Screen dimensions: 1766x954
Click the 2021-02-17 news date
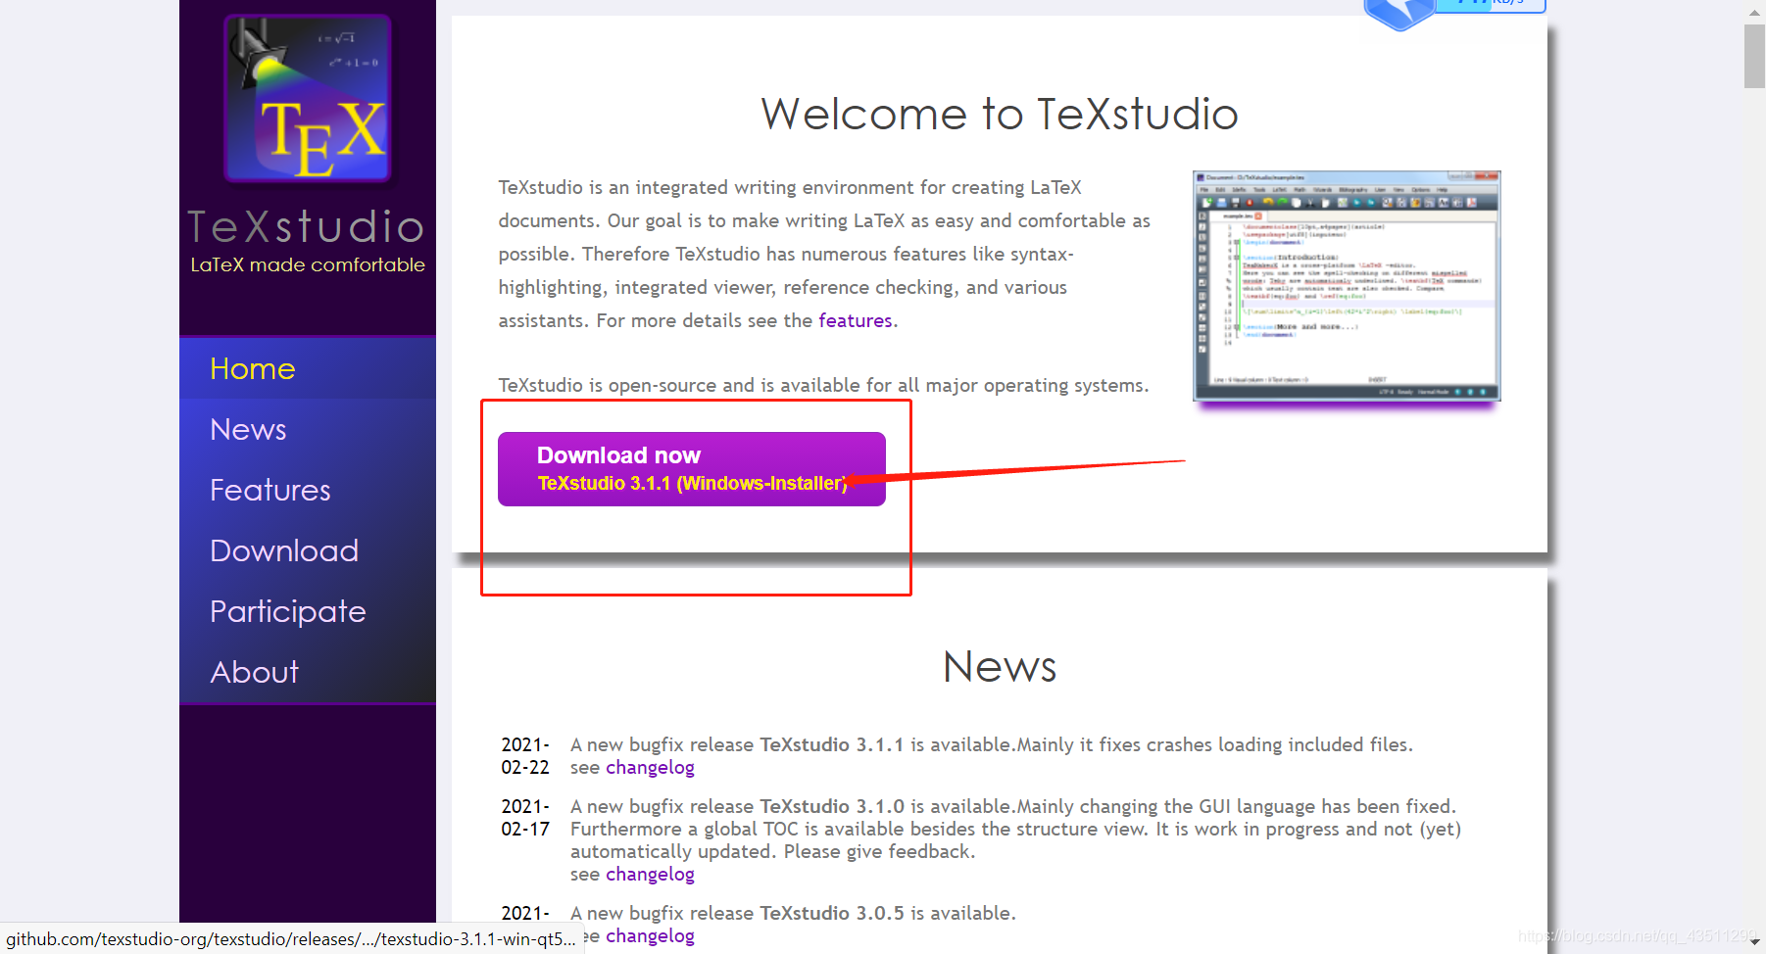pos(525,818)
